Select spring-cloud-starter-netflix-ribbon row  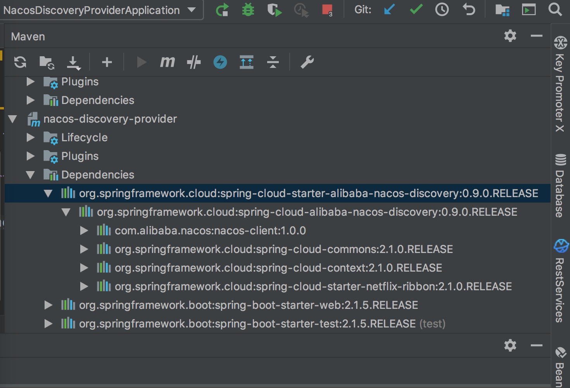278,286
